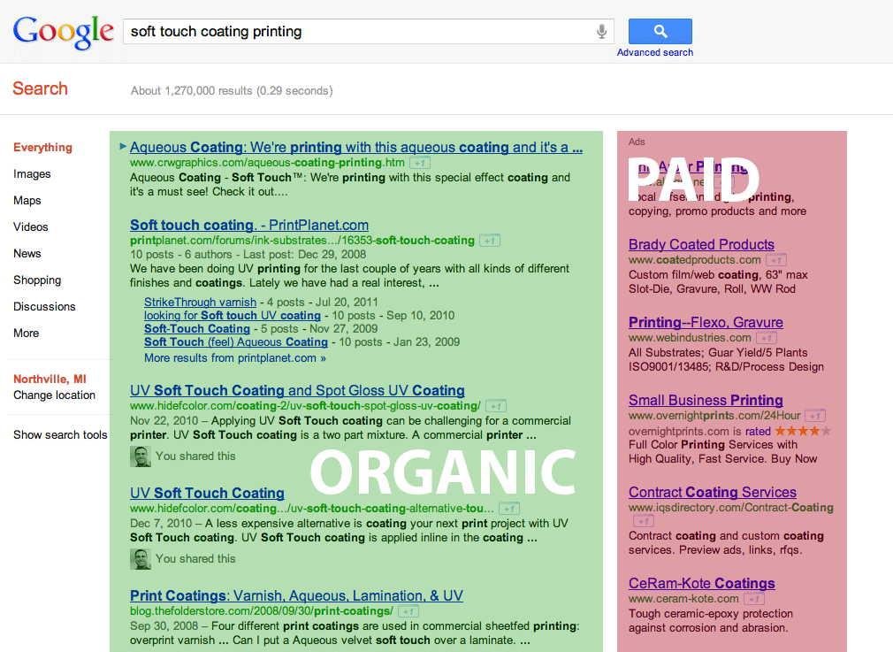Click +1 button beside hidefcolor uv-soft-touch-spot-gloss URL
The image size is (893, 652).
496,406
